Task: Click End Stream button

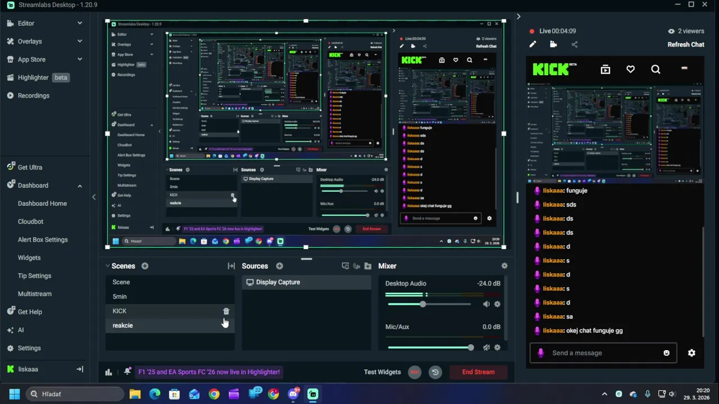Action: coord(478,372)
